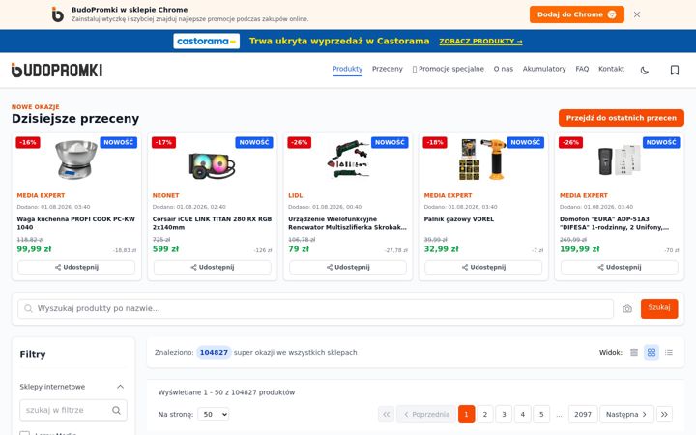The width and height of the screenshot is (696, 435).
Task: Click the filter search magnifier icon
Action: [x=116, y=410]
